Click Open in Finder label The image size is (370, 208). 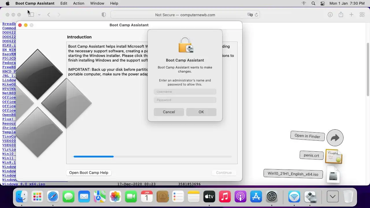pyautogui.click(x=307, y=136)
